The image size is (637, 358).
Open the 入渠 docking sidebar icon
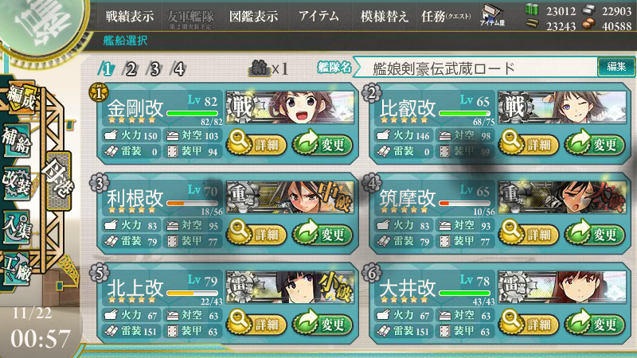click(17, 228)
